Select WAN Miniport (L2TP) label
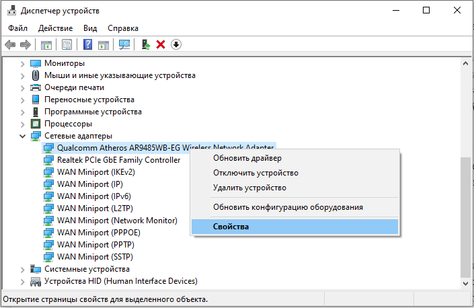 click(x=95, y=208)
